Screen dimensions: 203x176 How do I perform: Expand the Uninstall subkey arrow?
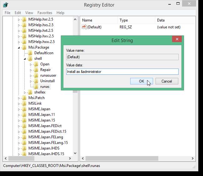[31, 81]
